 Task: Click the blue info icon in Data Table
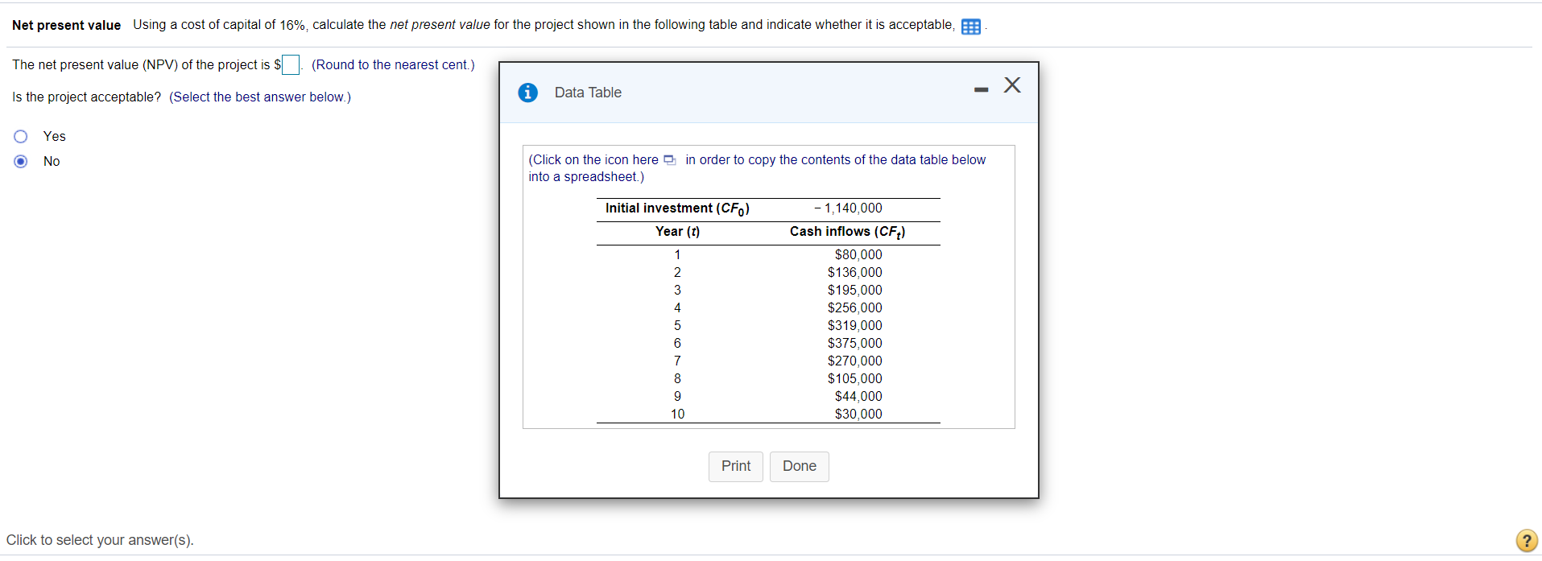coord(527,93)
